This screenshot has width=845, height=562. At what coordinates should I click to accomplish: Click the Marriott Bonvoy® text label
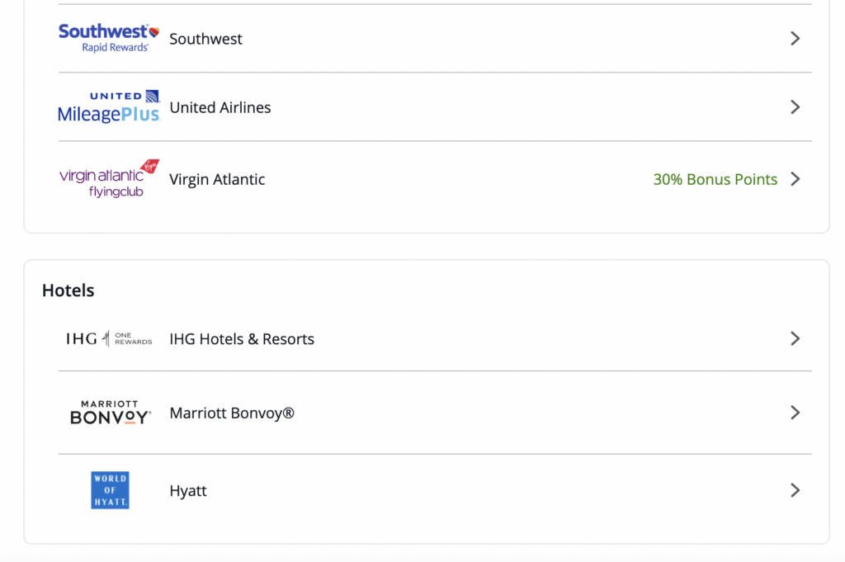click(233, 412)
